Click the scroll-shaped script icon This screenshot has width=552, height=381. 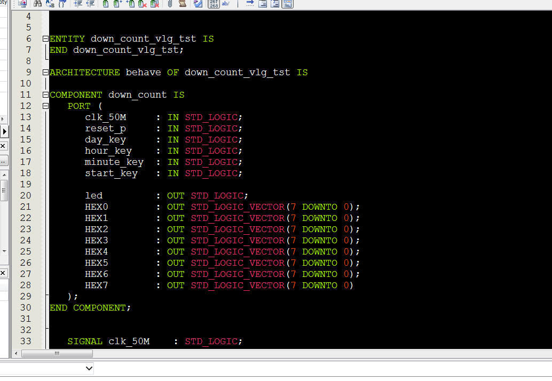(183, 4)
